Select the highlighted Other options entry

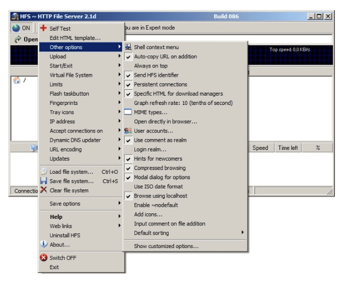81,47
